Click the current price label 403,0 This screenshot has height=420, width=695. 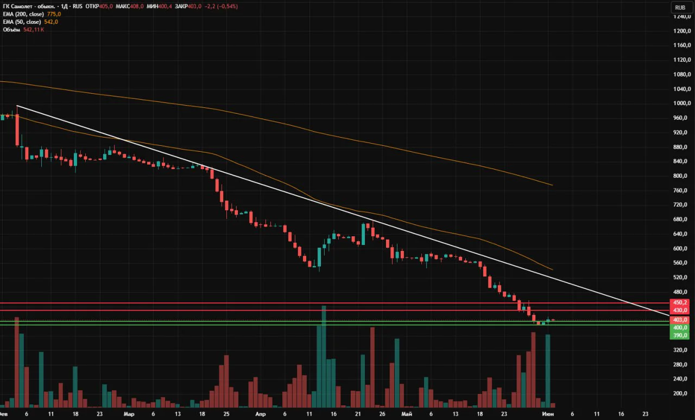point(680,320)
